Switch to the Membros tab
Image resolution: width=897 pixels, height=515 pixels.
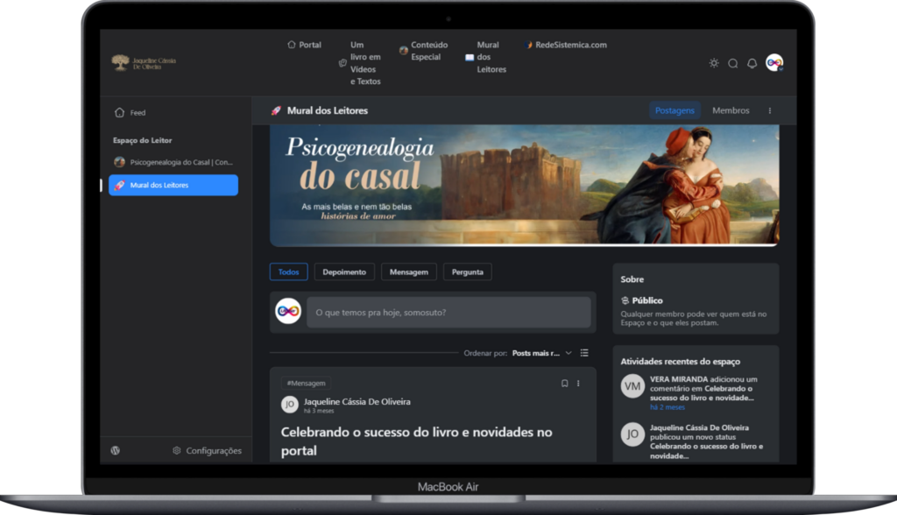click(731, 111)
